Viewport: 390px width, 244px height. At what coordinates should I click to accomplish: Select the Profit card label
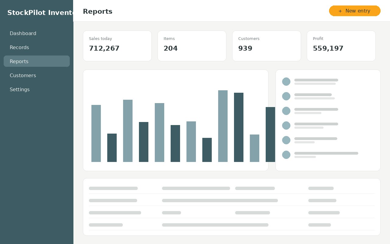(x=318, y=39)
